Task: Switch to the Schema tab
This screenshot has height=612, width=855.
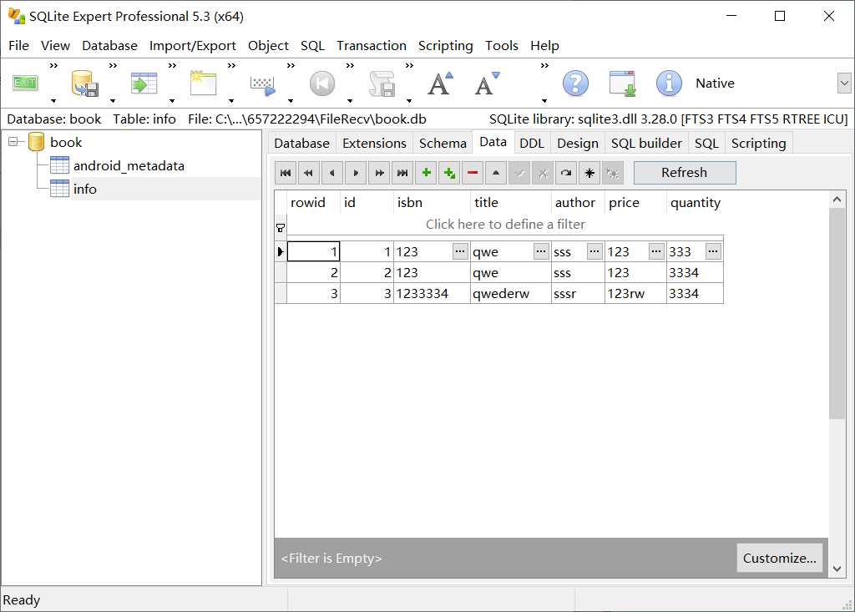Action: coord(443,144)
